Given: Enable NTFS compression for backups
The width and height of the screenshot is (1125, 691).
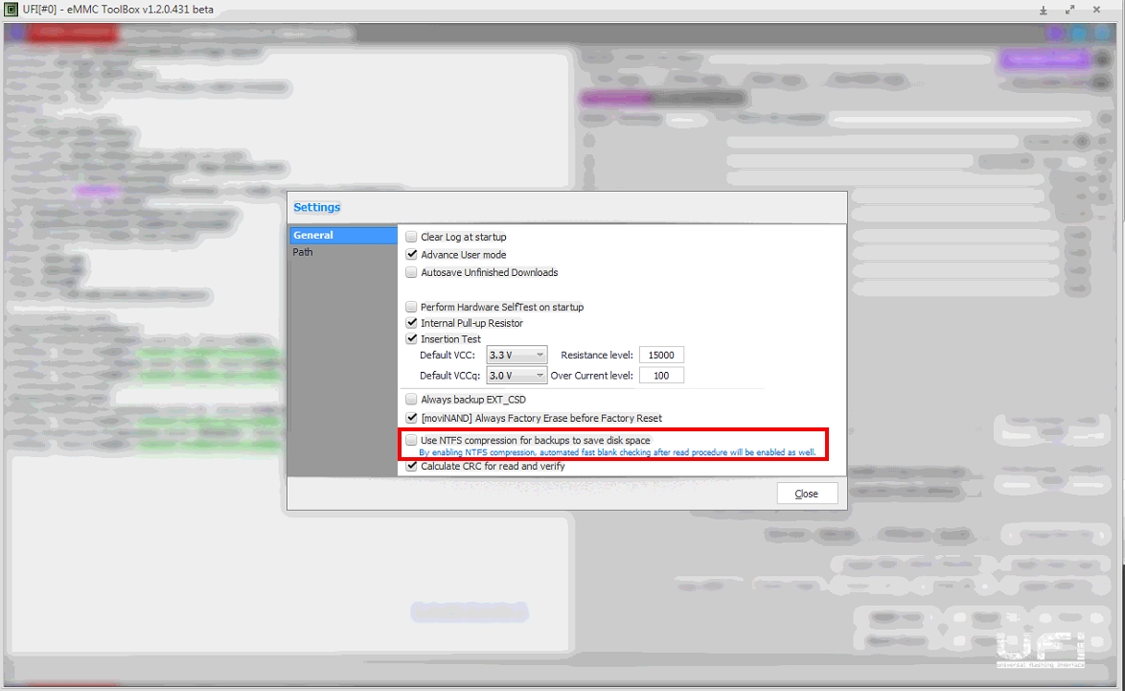Looking at the screenshot, I should tap(411, 440).
